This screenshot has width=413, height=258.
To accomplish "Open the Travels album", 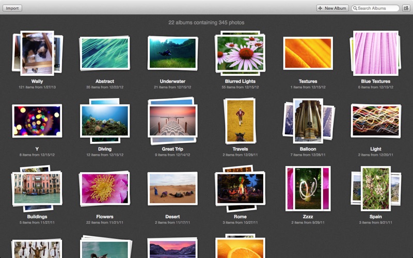I will (240, 120).
